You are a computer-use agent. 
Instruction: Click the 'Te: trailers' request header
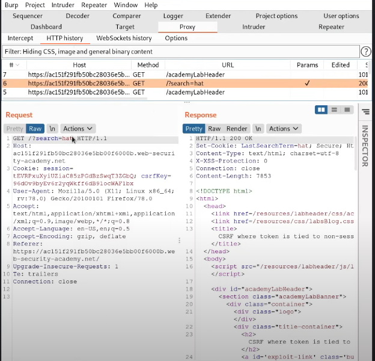point(35,274)
